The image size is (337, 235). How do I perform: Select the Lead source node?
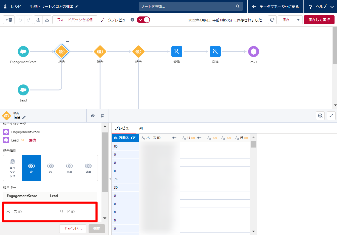click(x=23, y=90)
